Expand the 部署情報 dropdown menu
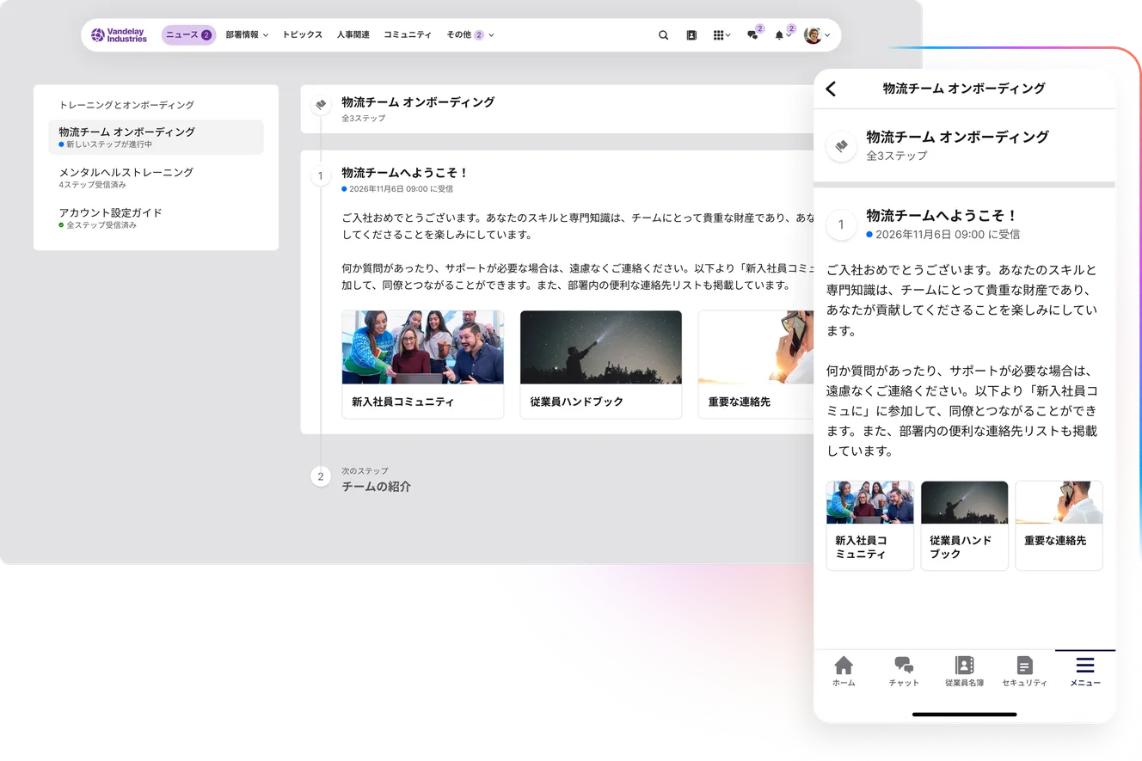 click(x=247, y=35)
